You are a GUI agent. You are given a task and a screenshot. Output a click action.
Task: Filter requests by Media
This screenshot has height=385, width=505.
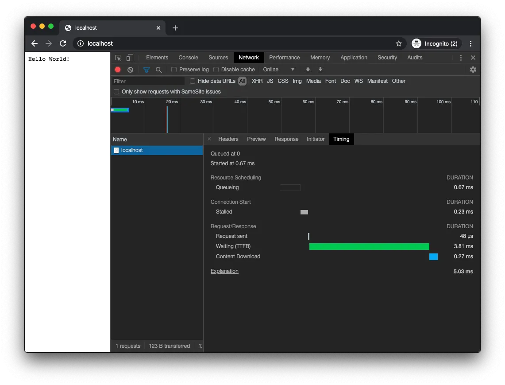coord(313,81)
